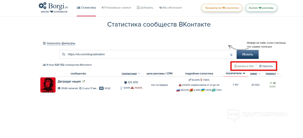303x138 pixels.
Task: Click the Kazakhstan flag icon 1.15%
Action: point(213,90)
